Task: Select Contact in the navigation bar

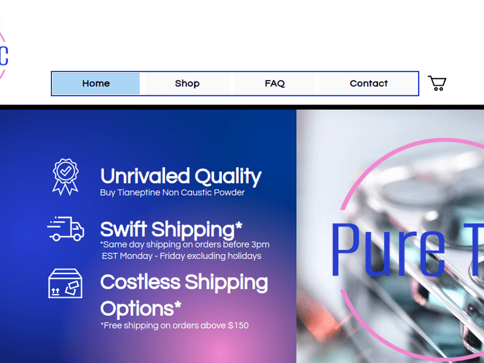Action: (368, 84)
